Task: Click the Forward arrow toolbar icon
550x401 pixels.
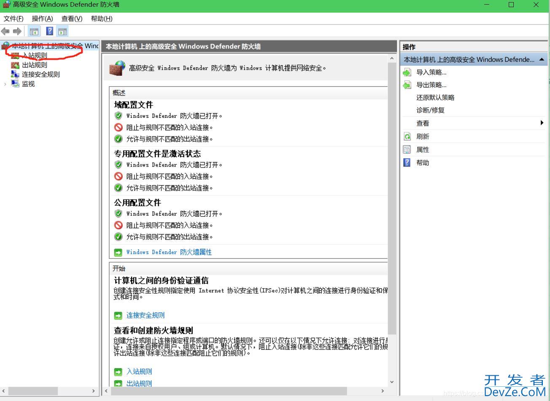Action: pyautogui.click(x=17, y=31)
